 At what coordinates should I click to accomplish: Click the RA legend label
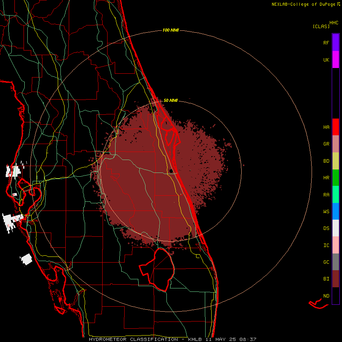tap(326, 195)
